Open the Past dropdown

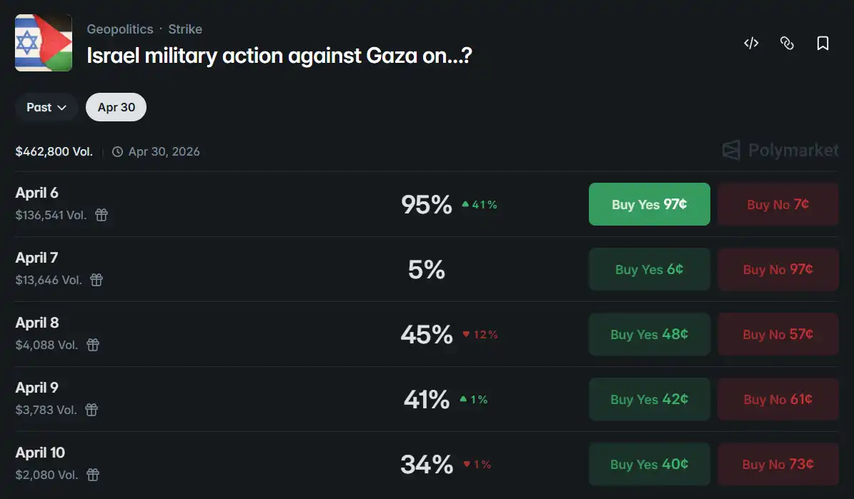pos(46,107)
